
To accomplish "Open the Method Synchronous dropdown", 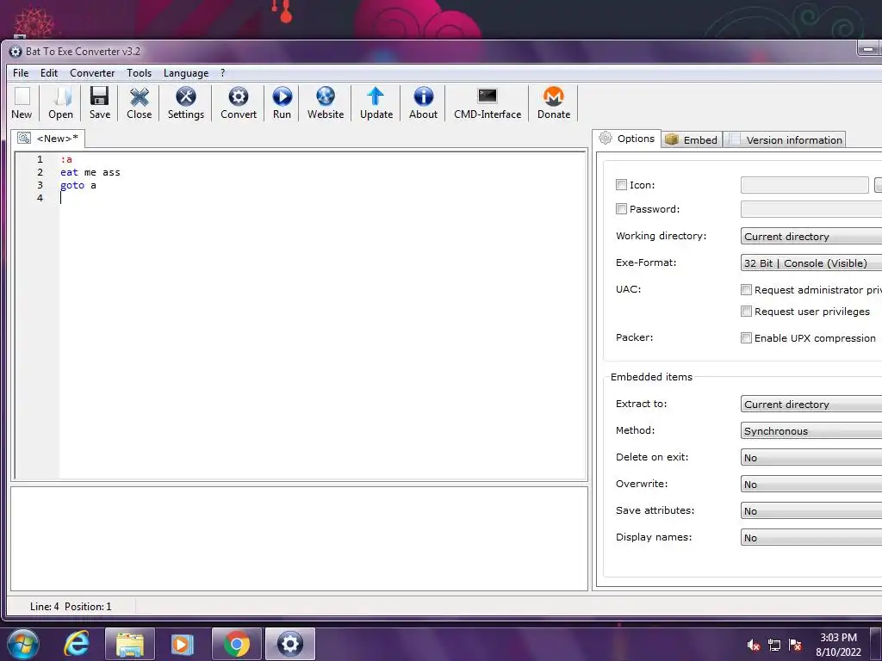I will 811,431.
